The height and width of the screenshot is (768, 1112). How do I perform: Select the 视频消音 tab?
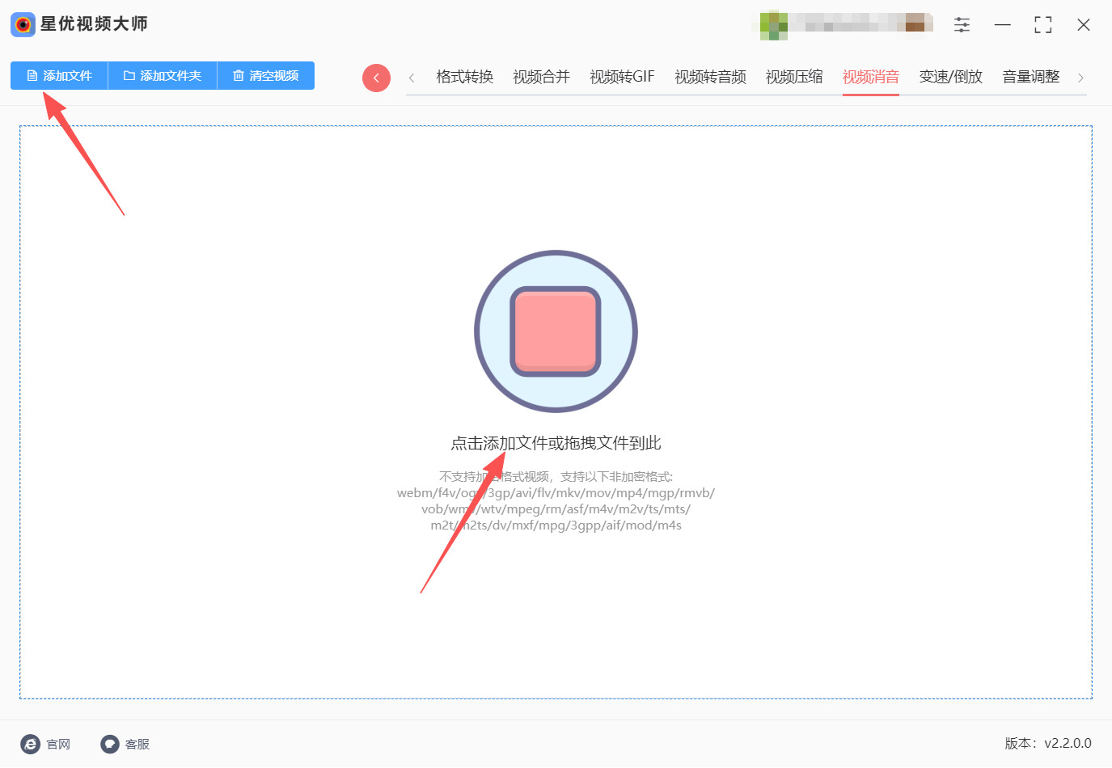(x=871, y=77)
